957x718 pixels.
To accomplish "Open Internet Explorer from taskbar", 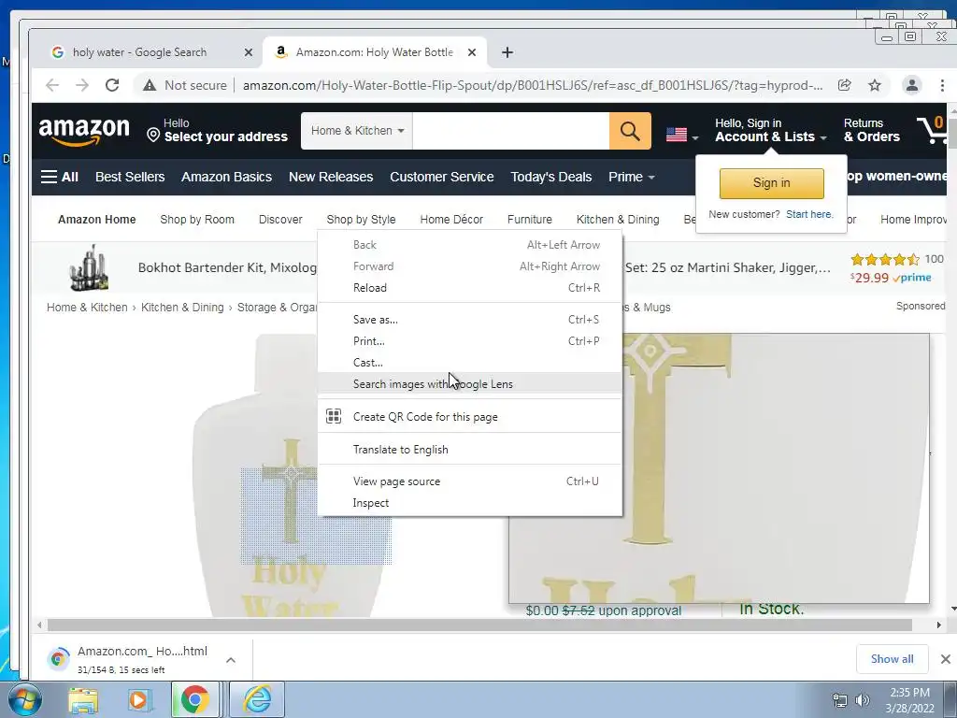I will click(258, 699).
